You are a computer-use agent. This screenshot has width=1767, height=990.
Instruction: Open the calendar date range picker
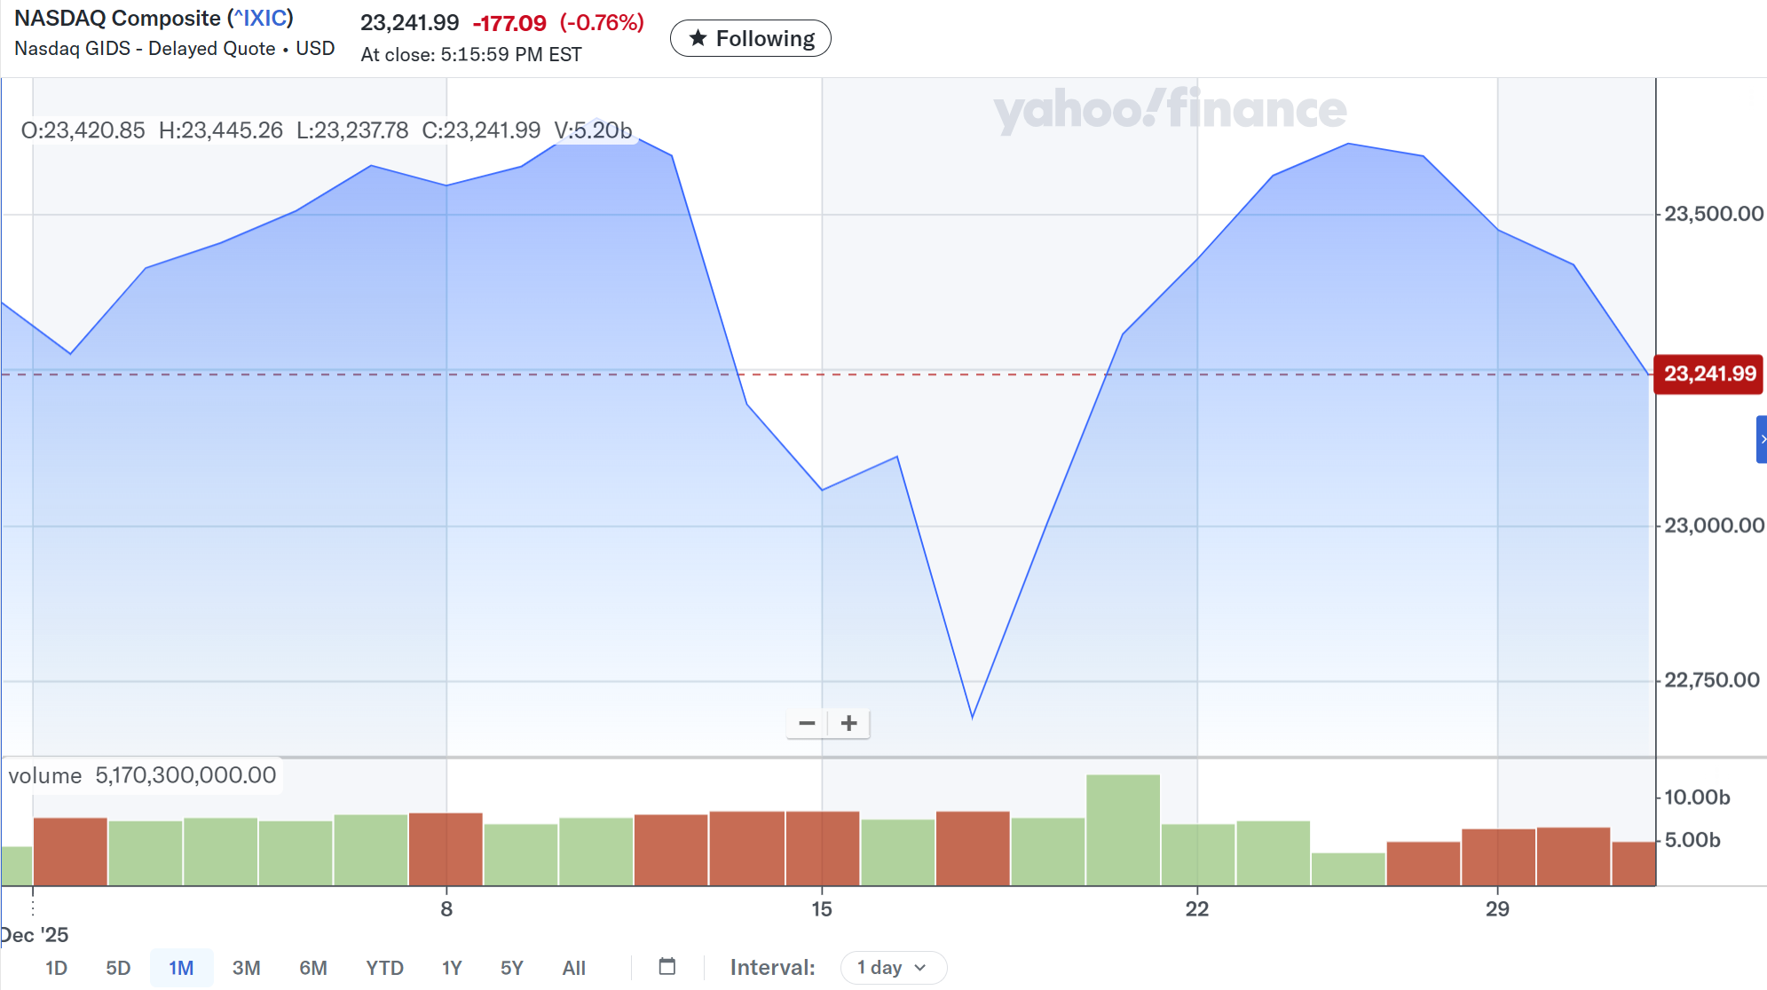(667, 967)
